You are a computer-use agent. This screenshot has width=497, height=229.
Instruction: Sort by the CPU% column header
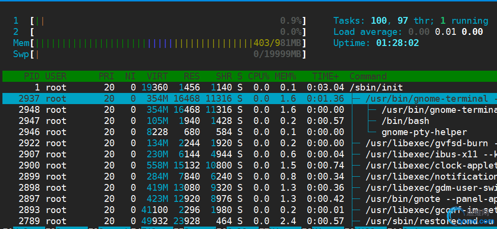coord(259,76)
